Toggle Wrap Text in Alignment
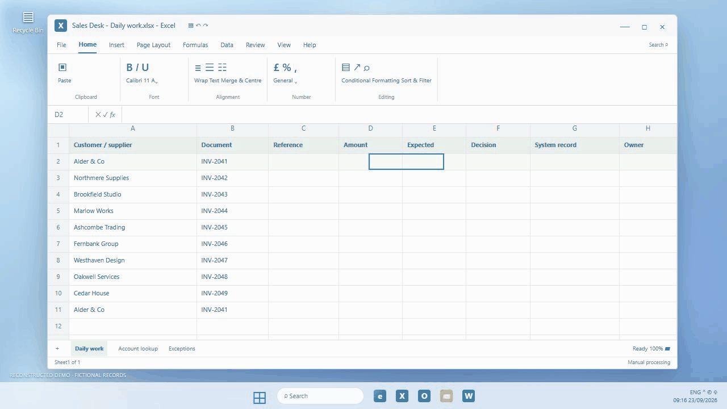 pos(207,81)
